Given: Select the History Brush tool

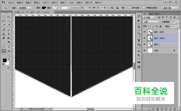Looking at the screenshot, I should [9, 34].
